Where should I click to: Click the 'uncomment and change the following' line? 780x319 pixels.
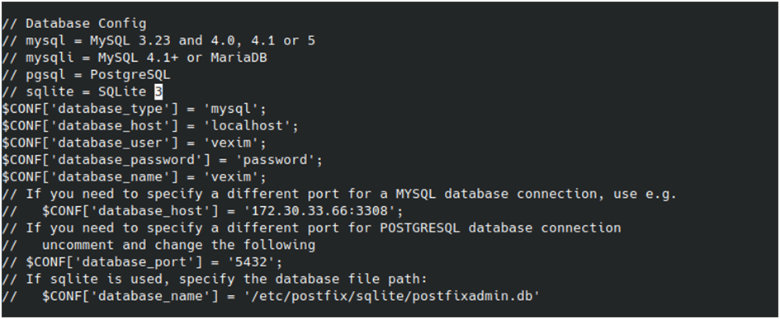[x=178, y=245]
